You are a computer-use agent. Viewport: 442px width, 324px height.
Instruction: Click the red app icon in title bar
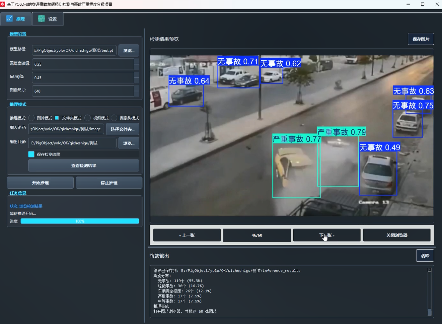(3, 4)
